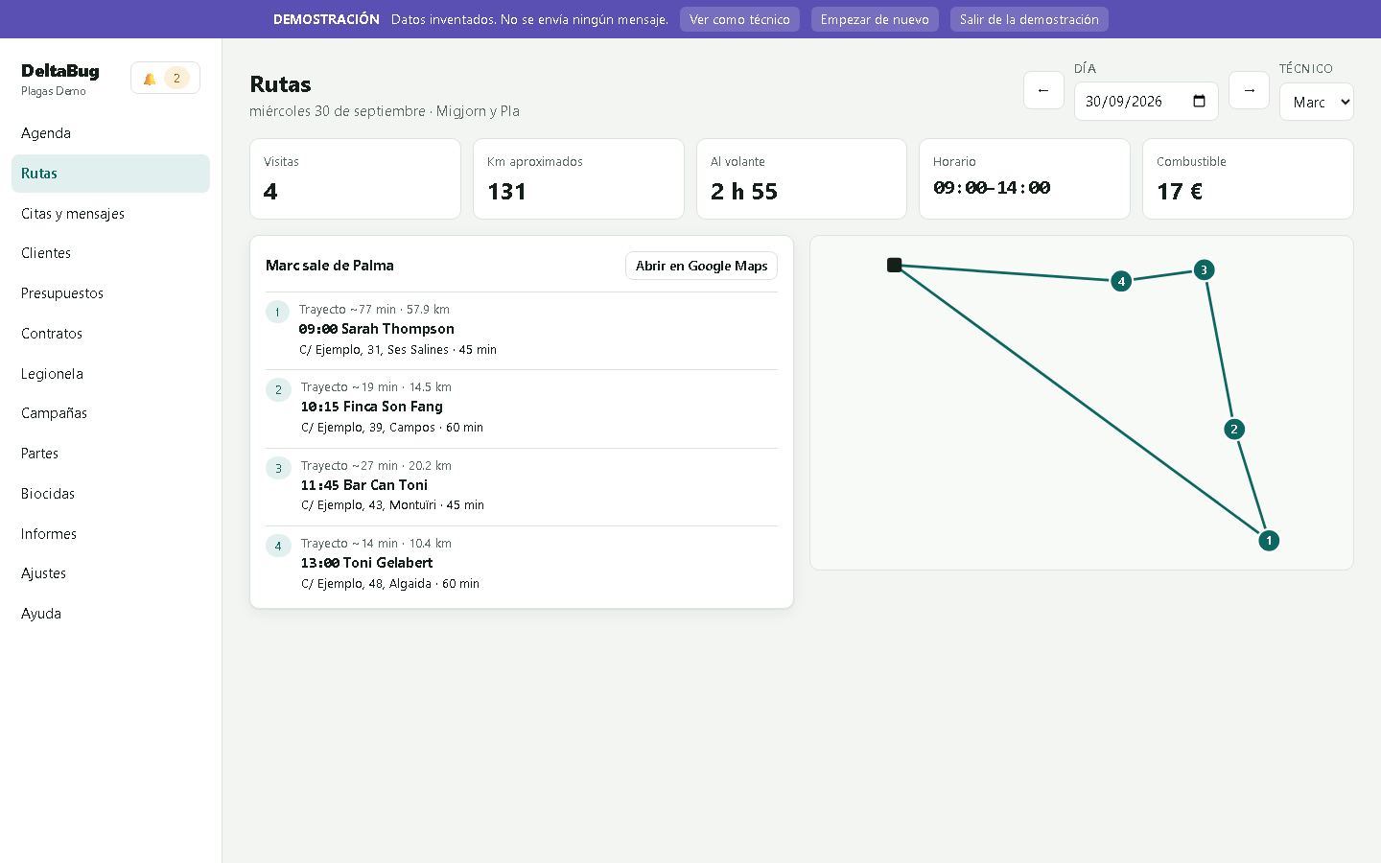Go to next day with right arrow
The height and width of the screenshot is (863, 1381).
click(x=1249, y=90)
